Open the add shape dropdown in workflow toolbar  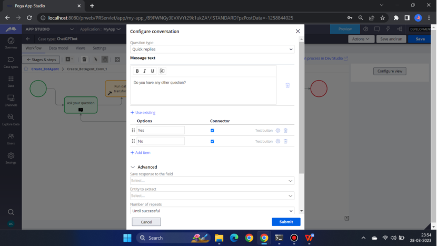(x=69, y=59)
